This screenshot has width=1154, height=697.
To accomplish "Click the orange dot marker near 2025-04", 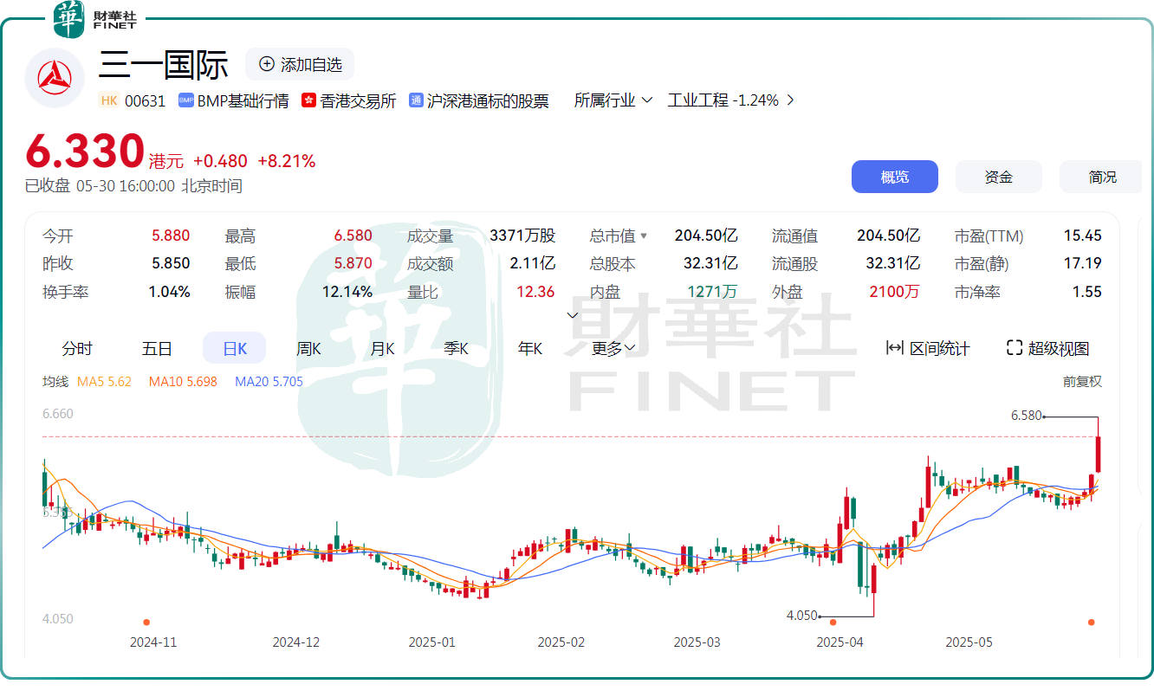I will [x=833, y=622].
